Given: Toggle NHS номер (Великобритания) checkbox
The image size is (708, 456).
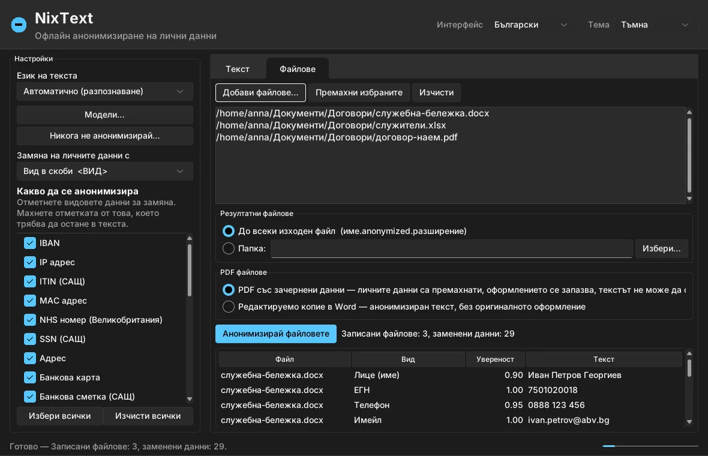Looking at the screenshot, I should pyautogui.click(x=30, y=320).
